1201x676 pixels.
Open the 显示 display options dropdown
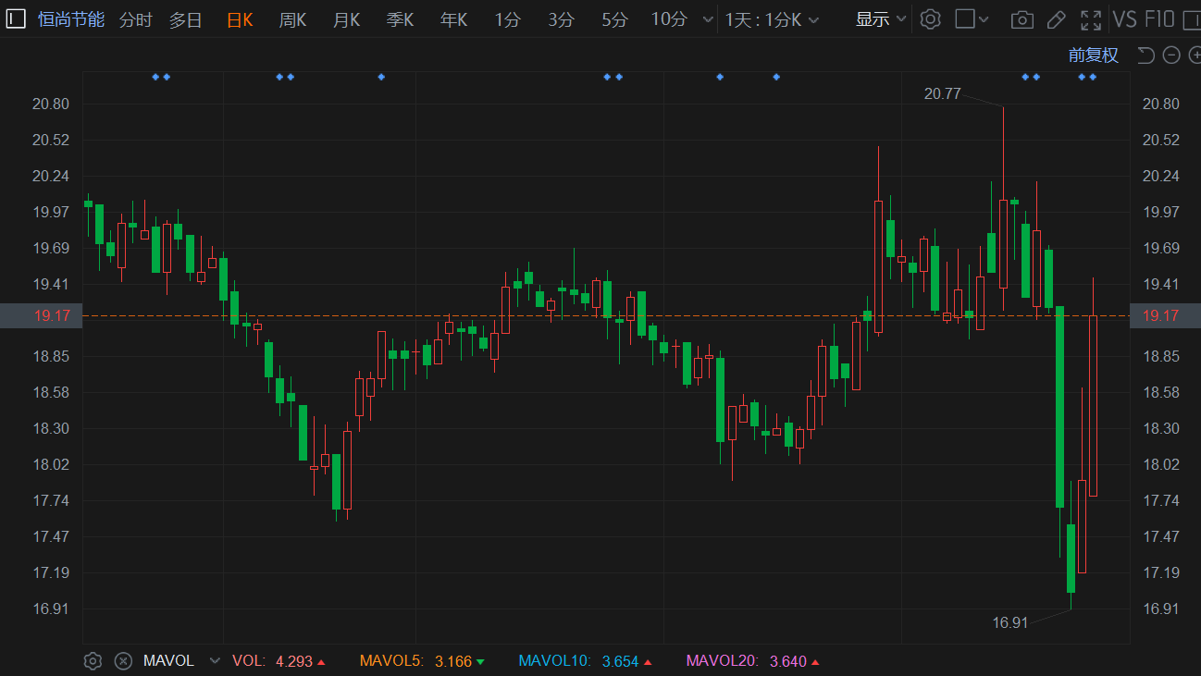pyautogui.click(x=881, y=19)
